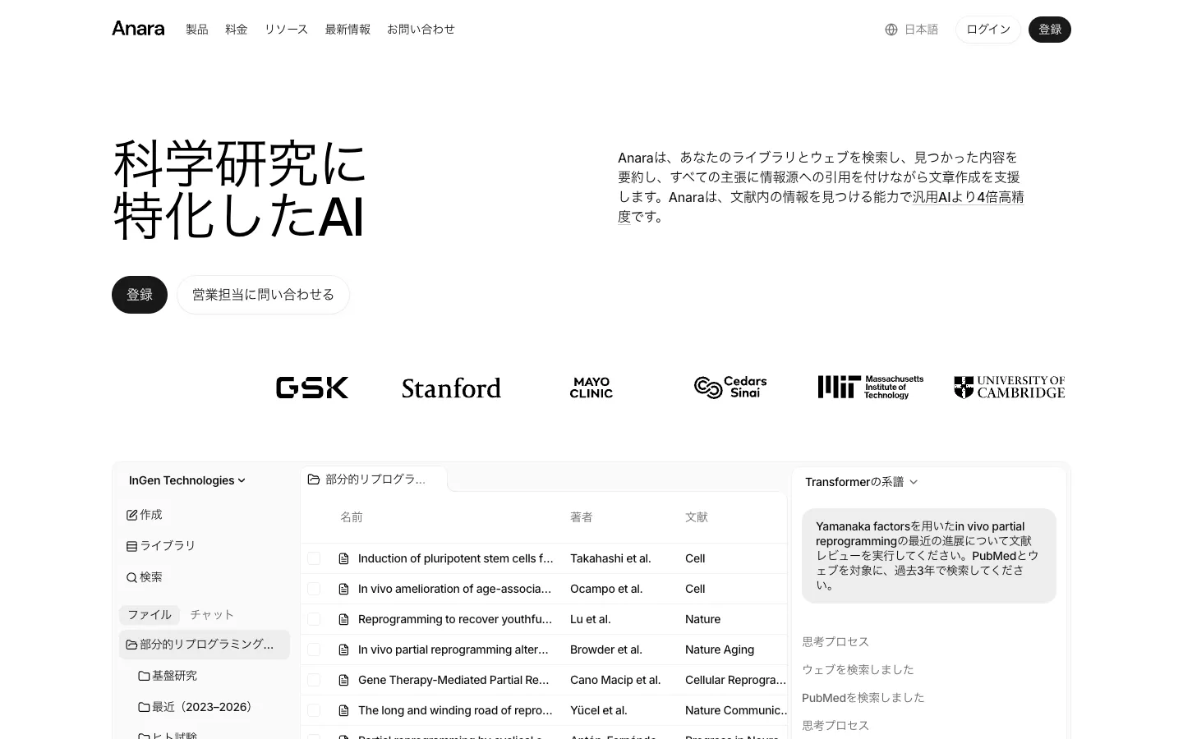Click the Yamanaka factors prompt bubble
Screen dimensions: 1183x739
pos(929,556)
